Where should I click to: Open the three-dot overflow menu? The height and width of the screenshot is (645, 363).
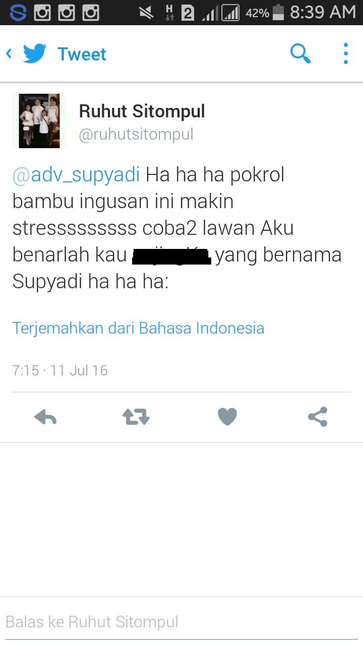coord(345,53)
